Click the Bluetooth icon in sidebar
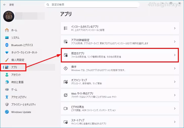This screenshot has width=184, height=128. (x=7, y=45)
